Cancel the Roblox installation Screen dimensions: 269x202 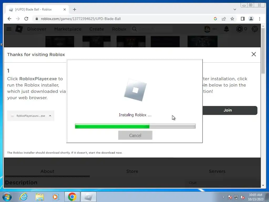point(135,135)
